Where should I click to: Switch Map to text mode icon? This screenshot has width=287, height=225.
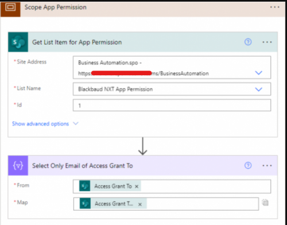tap(265, 203)
